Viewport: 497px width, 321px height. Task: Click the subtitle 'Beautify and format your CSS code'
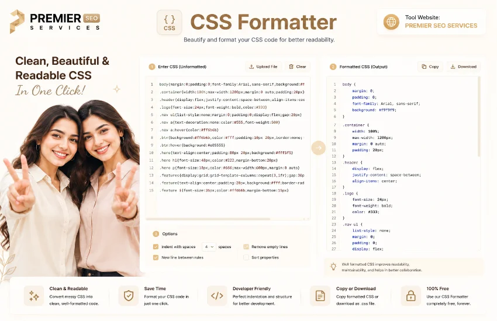[x=259, y=40]
